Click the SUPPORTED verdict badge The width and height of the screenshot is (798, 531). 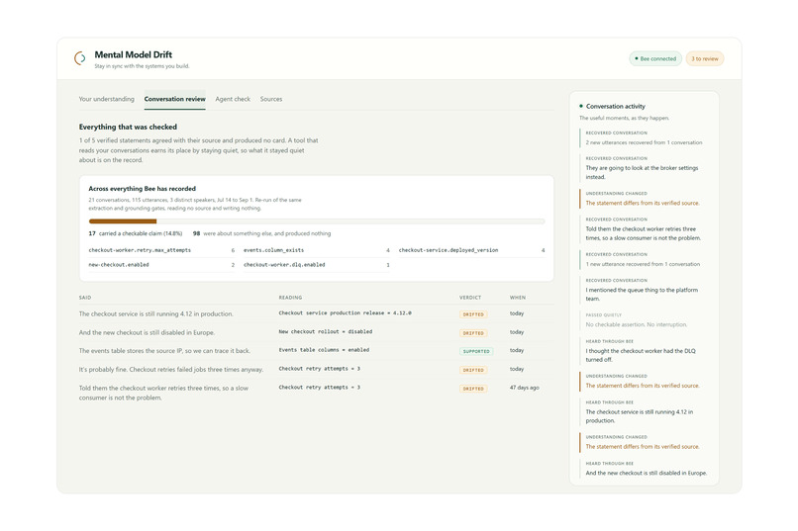pyautogui.click(x=476, y=352)
